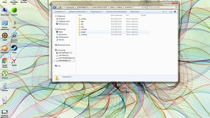Click the magnifier icon in the search box
Image resolution: width=210 pixels, height=118 pixels.
pos(176,8)
